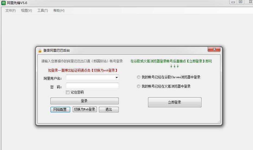
Task: Close the 登录阿里巴巴后台 dialog
Action: 214,49
